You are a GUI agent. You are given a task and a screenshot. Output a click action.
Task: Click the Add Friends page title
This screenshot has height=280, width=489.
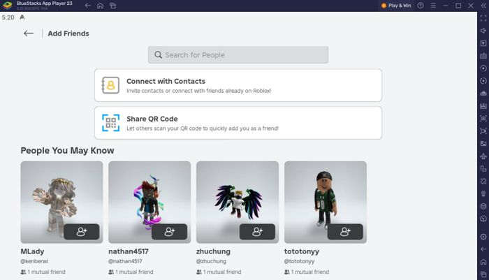tap(68, 34)
